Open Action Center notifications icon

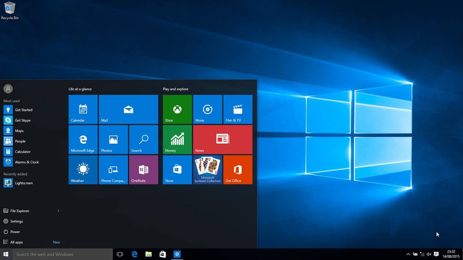[436, 254]
